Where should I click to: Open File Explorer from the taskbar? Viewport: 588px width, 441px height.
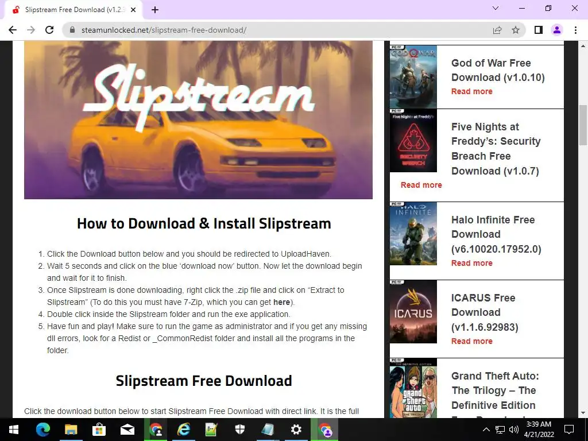pos(71,430)
